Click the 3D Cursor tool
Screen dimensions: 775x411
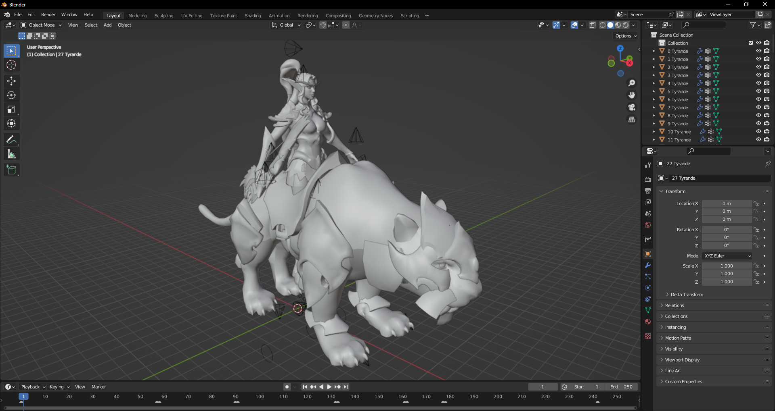coord(11,65)
